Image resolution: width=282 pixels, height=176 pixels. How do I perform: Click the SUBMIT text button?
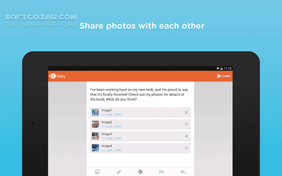click(x=227, y=76)
